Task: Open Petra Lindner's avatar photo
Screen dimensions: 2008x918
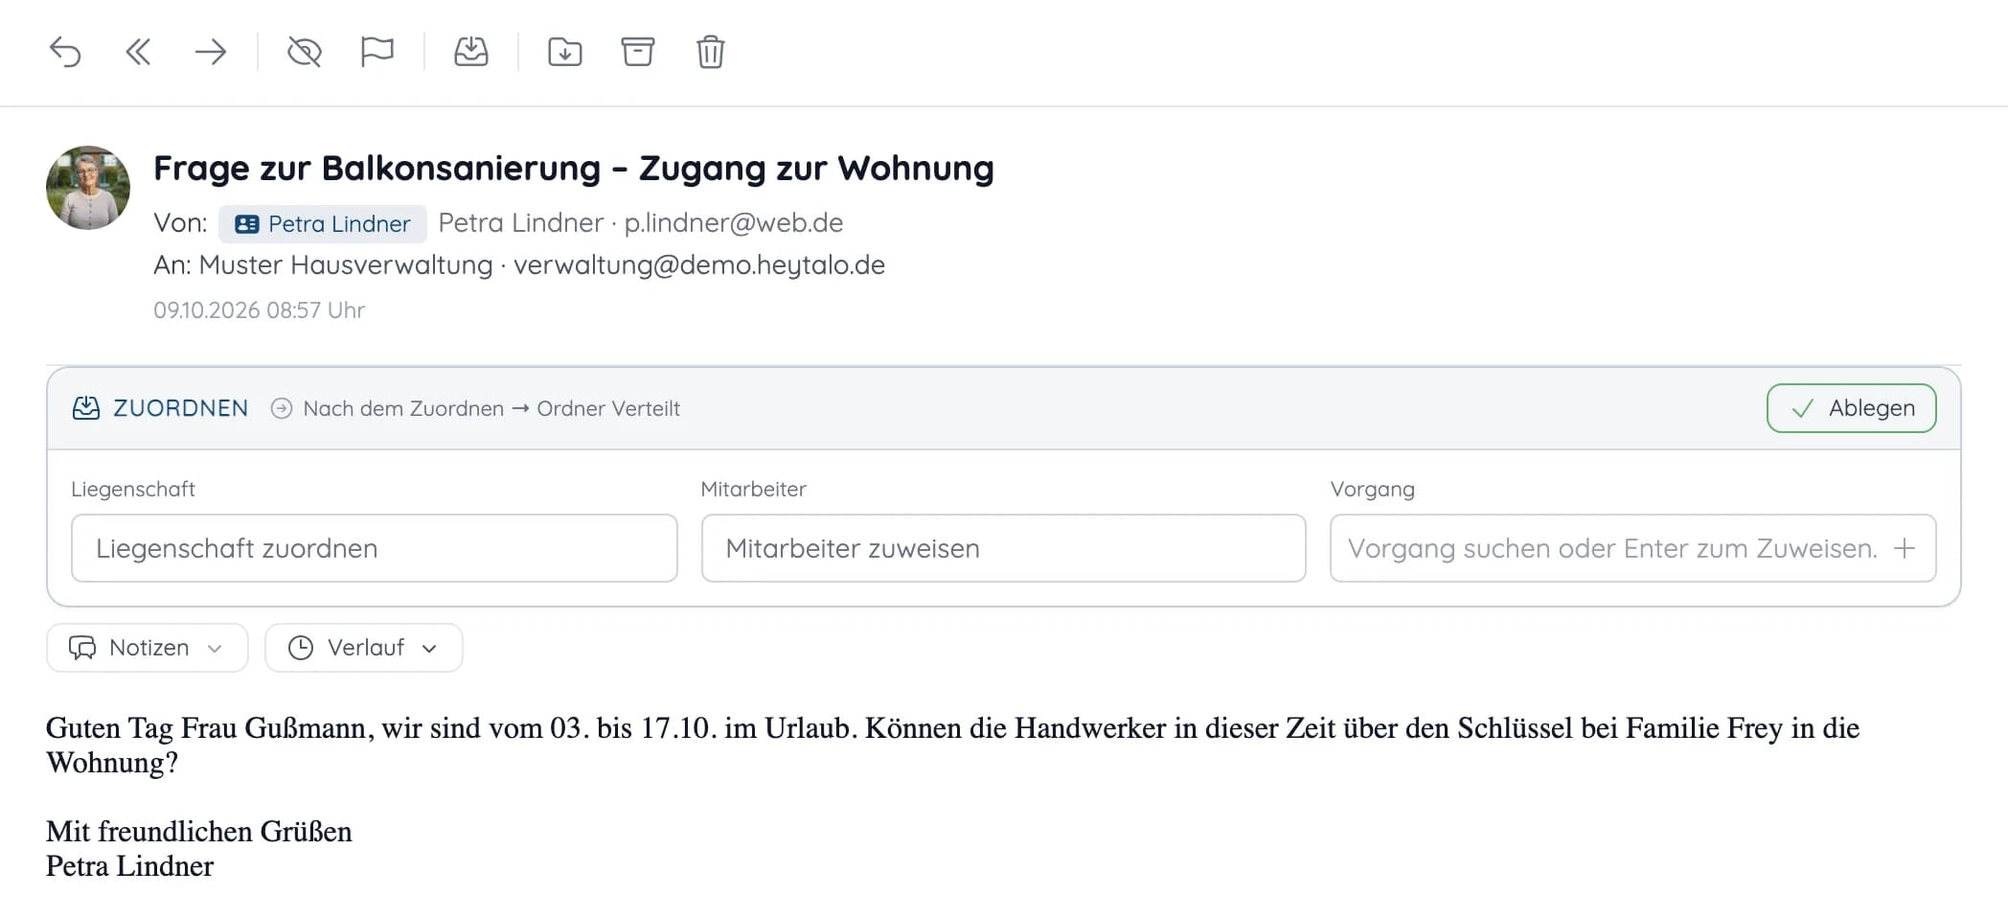Action: [x=88, y=188]
